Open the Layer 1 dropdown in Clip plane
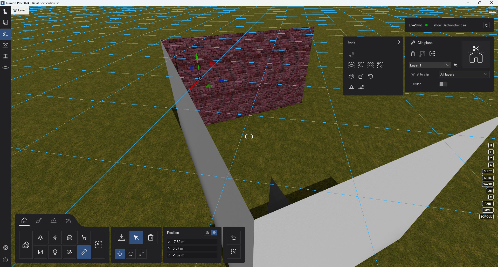 point(430,65)
